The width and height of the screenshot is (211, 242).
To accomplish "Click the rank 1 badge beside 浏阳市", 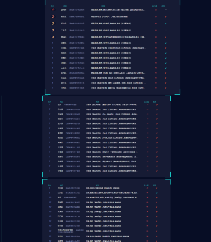I will pyautogui.click(x=52, y=10).
